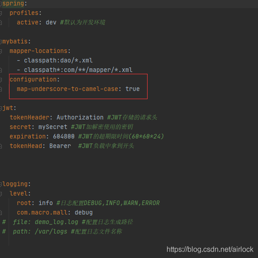
Task: Click the 'classpath*:com/**/mapper/*.xml' entry
Action: pyautogui.click(x=78, y=70)
